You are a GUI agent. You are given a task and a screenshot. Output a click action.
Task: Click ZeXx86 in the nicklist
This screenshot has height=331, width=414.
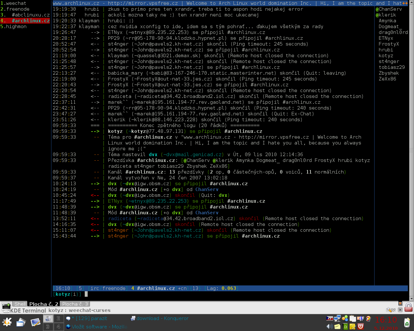pos(387,79)
